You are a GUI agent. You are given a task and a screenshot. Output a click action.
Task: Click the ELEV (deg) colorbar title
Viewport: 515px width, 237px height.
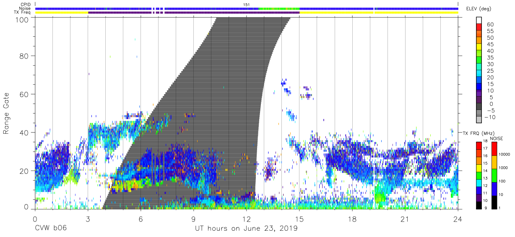[479, 8]
